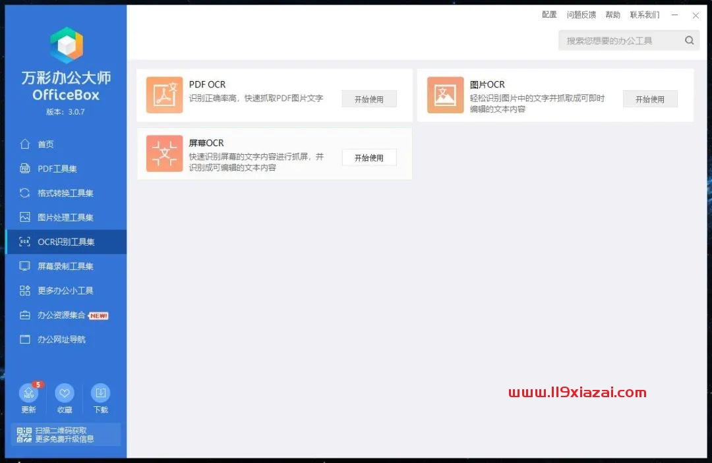Select OCR识别工具集 in sidebar
Screen dimensions: 712x463
tap(67, 242)
